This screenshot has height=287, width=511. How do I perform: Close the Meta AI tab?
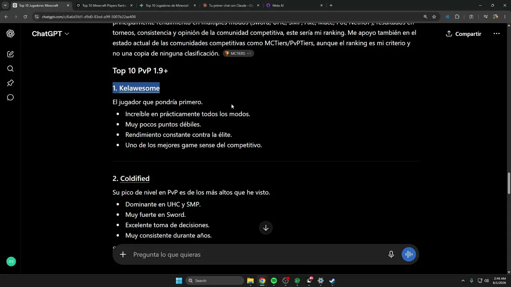pos(321,6)
